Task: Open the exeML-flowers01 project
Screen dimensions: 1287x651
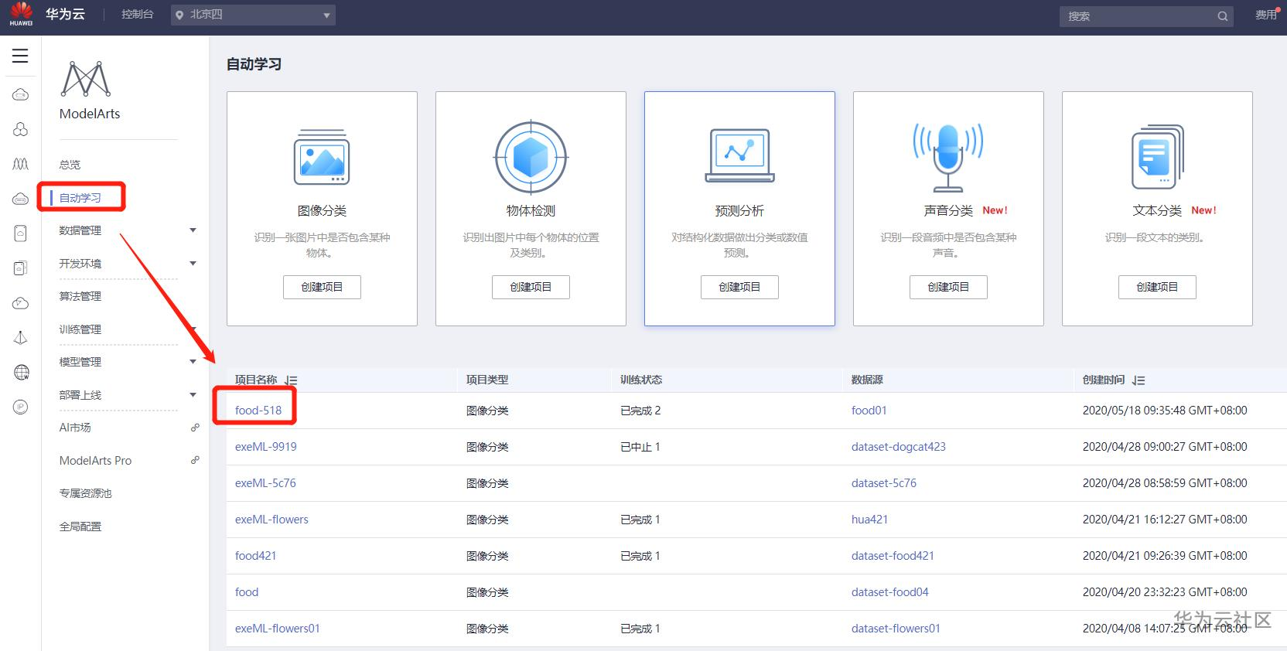Action: pos(278,629)
